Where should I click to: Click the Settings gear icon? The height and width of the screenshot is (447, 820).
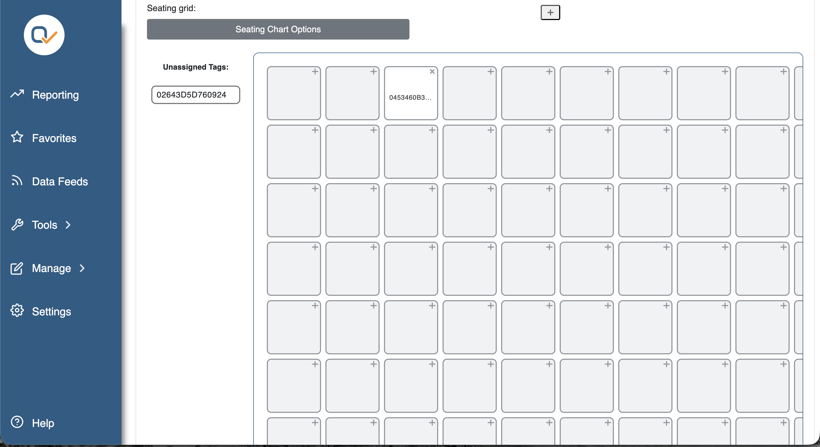(17, 310)
